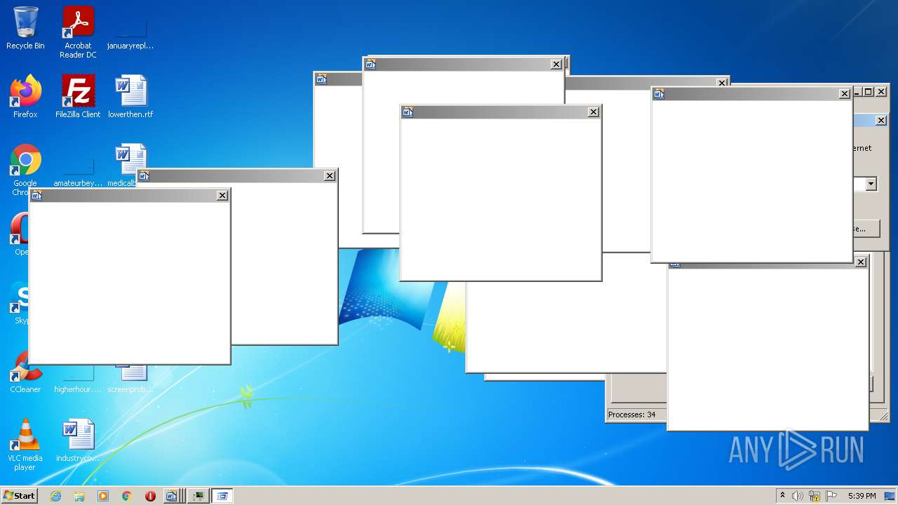Open the Action Center flag icon
The height and width of the screenshot is (505, 898).
click(831, 496)
